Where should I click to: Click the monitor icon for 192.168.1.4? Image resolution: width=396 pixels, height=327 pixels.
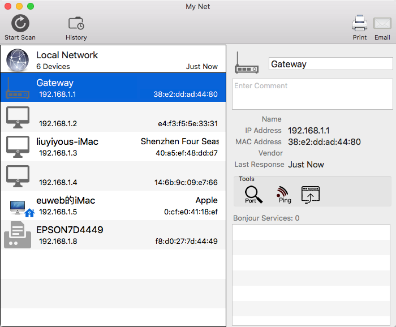18,177
